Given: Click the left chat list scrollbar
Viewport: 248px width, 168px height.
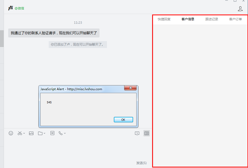Looking at the screenshot, I should tap(2, 39).
